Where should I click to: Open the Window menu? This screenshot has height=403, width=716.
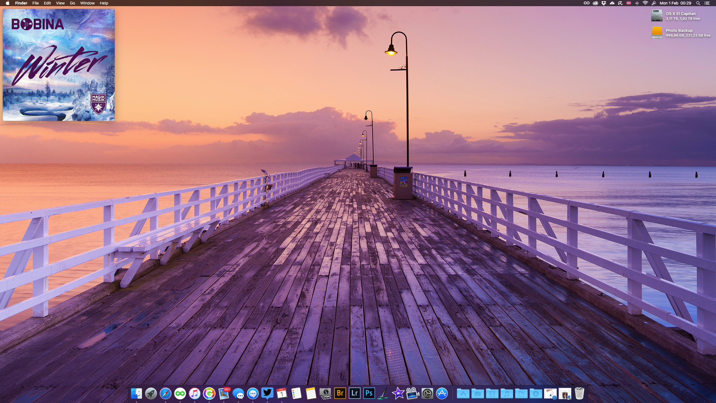coord(87,3)
